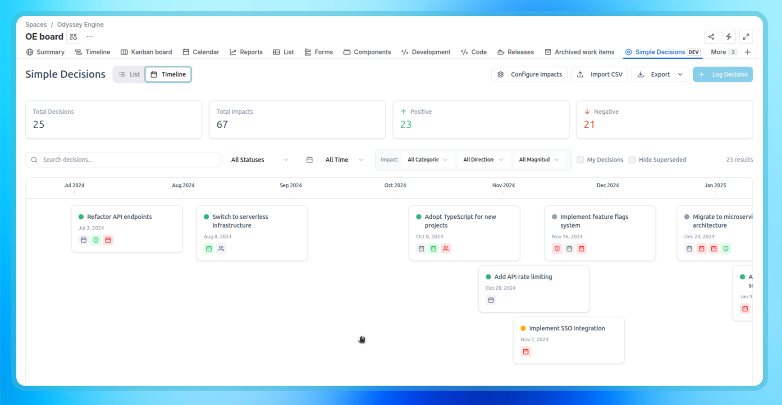The height and width of the screenshot is (405, 782).
Task: Click the lightning bolt automation icon
Action: click(728, 36)
